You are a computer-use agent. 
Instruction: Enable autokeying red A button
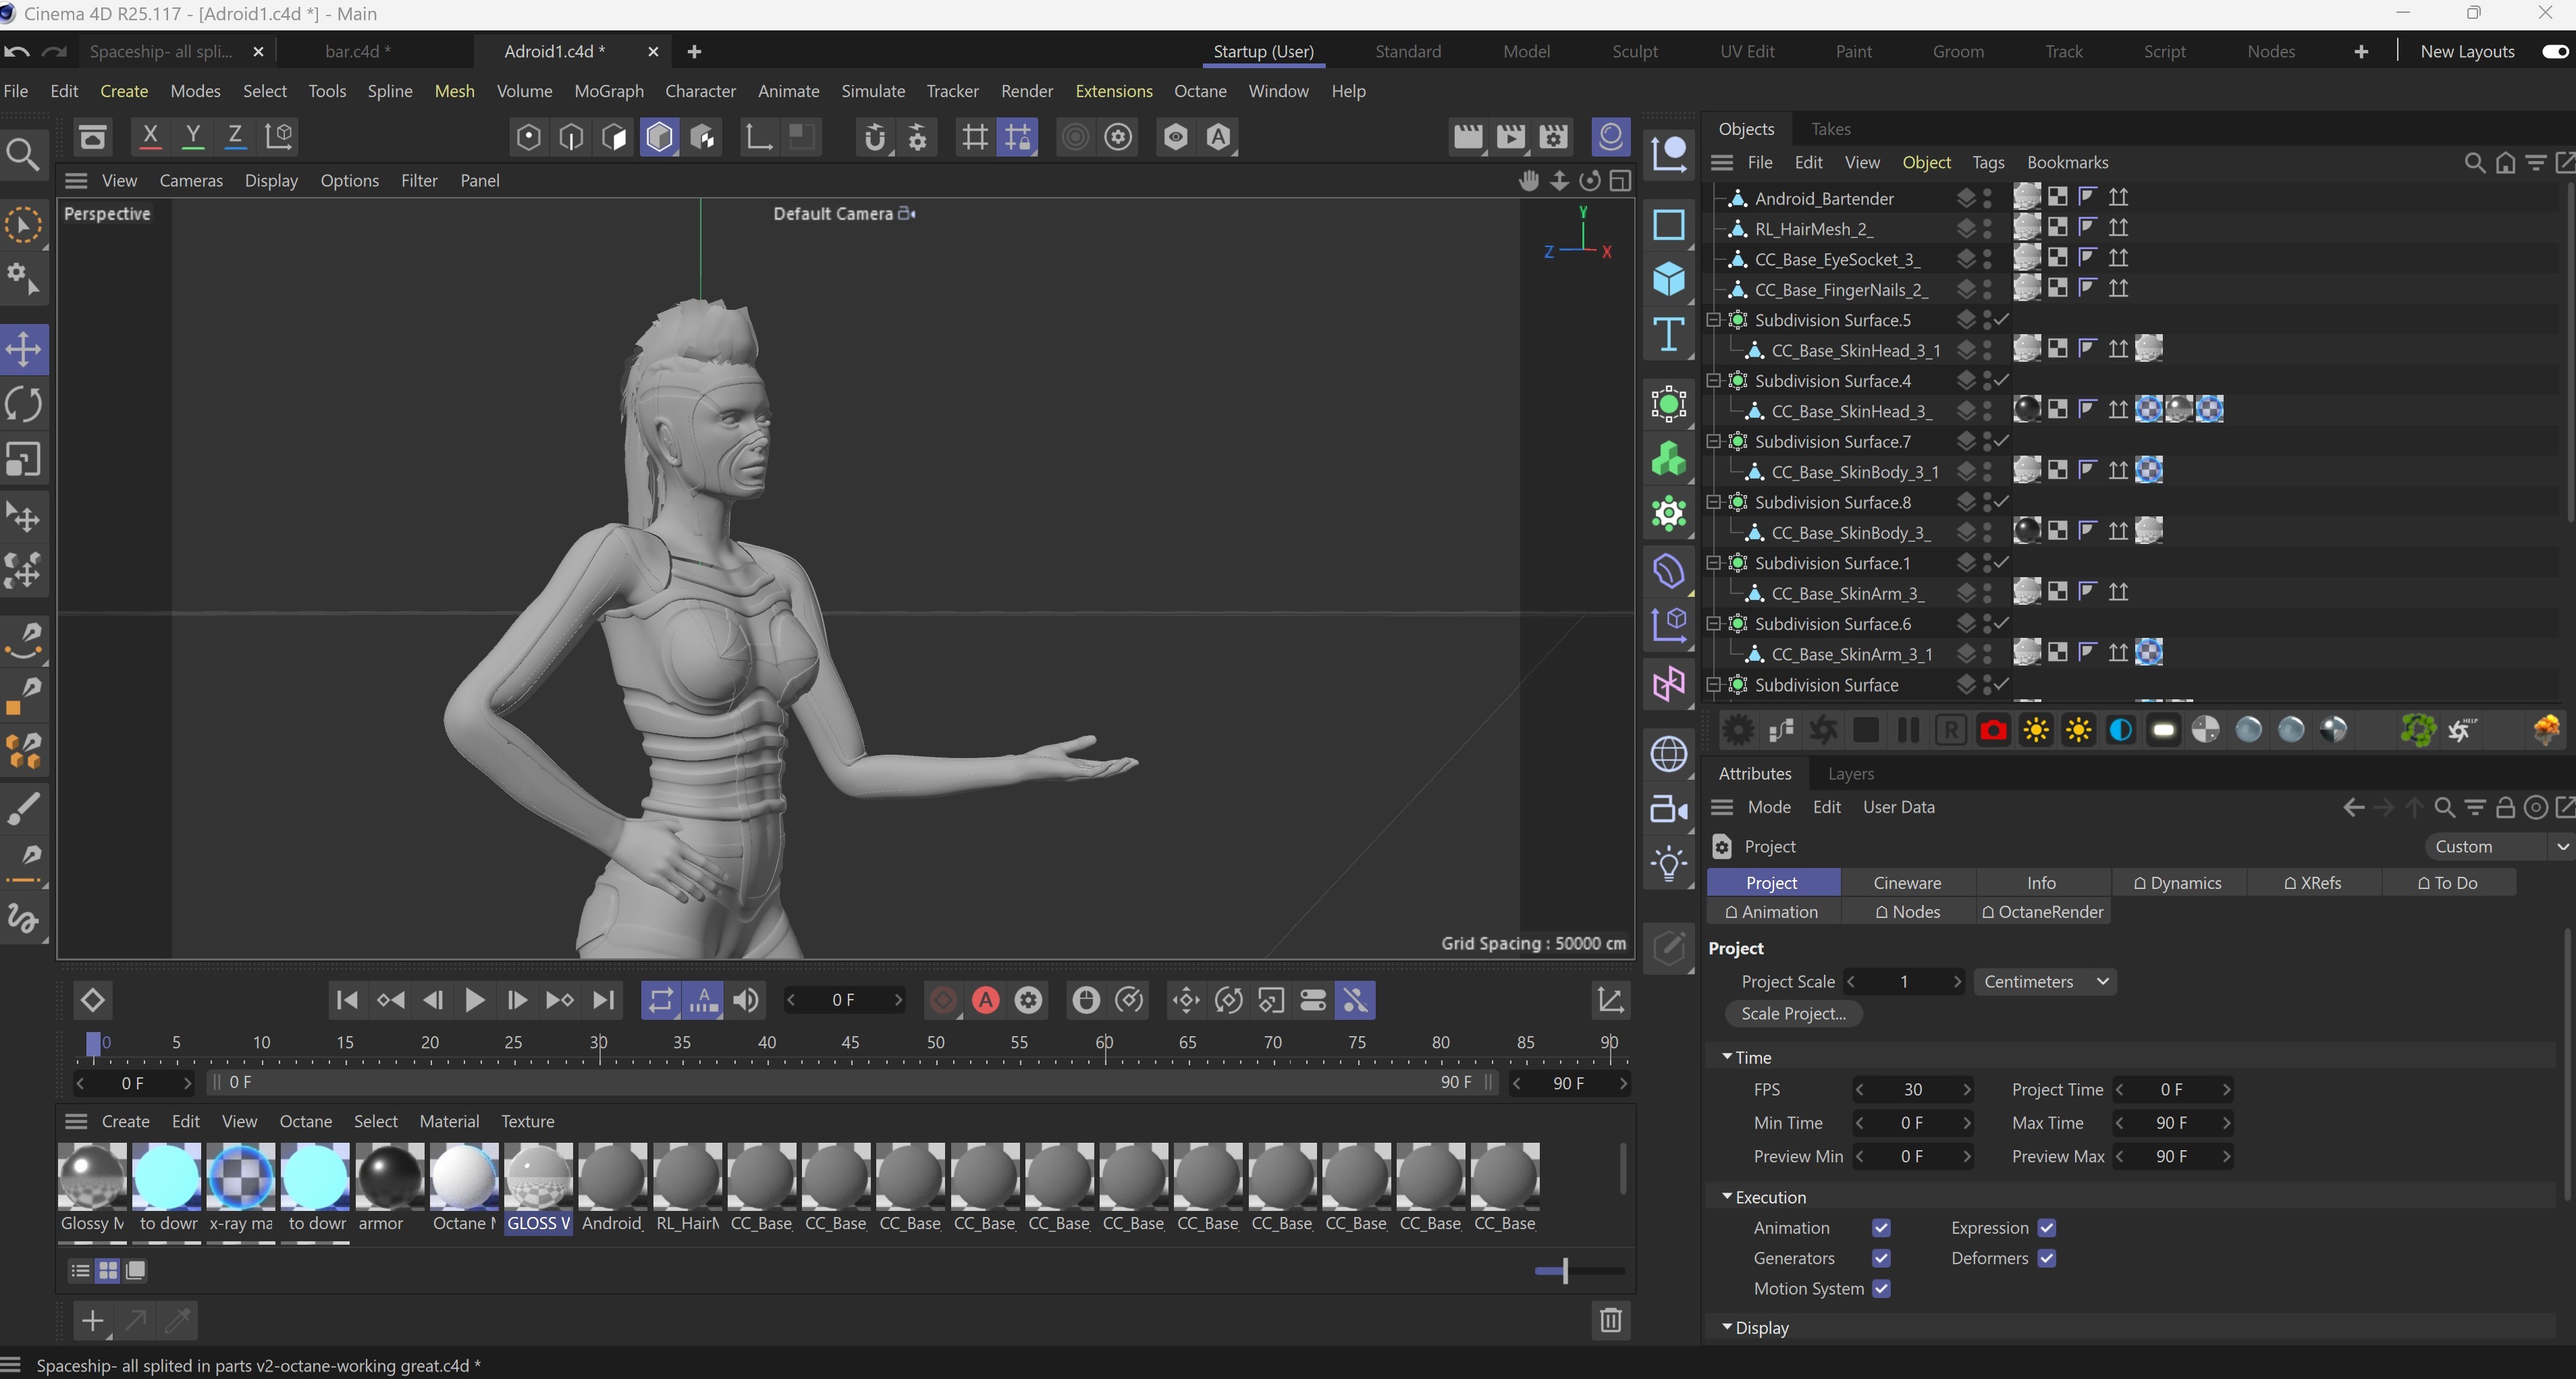[985, 1000]
